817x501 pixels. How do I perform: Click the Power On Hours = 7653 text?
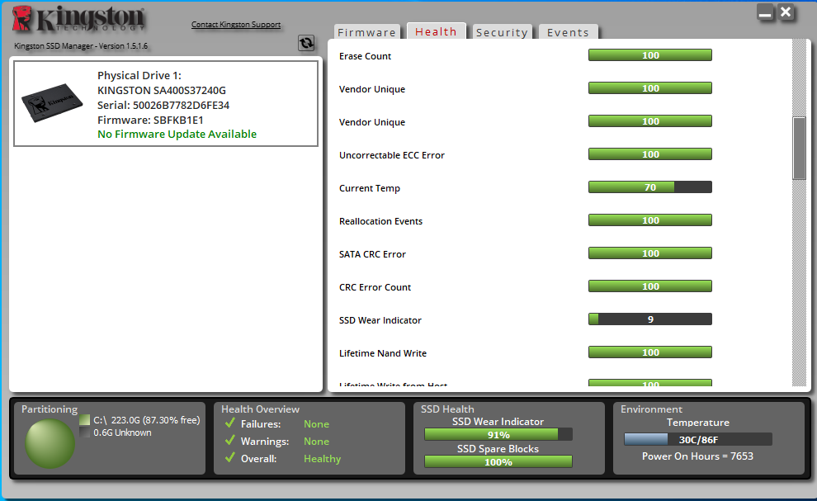tap(697, 456)
